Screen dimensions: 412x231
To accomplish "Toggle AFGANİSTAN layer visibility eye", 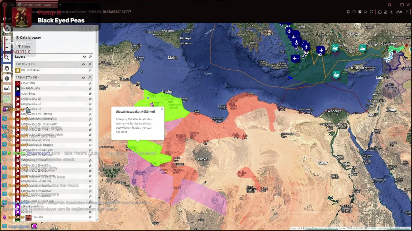I will point(83,78).
